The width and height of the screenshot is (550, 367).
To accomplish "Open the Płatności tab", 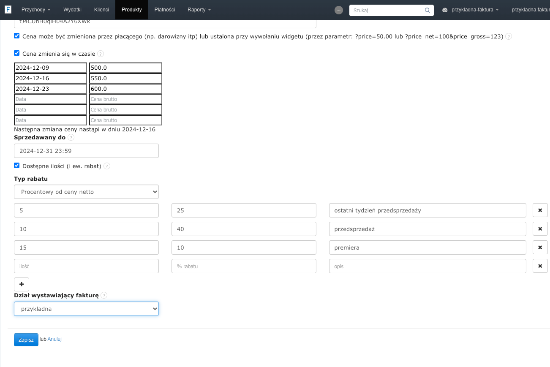I will pyautogui.click(x=165, y=10).
